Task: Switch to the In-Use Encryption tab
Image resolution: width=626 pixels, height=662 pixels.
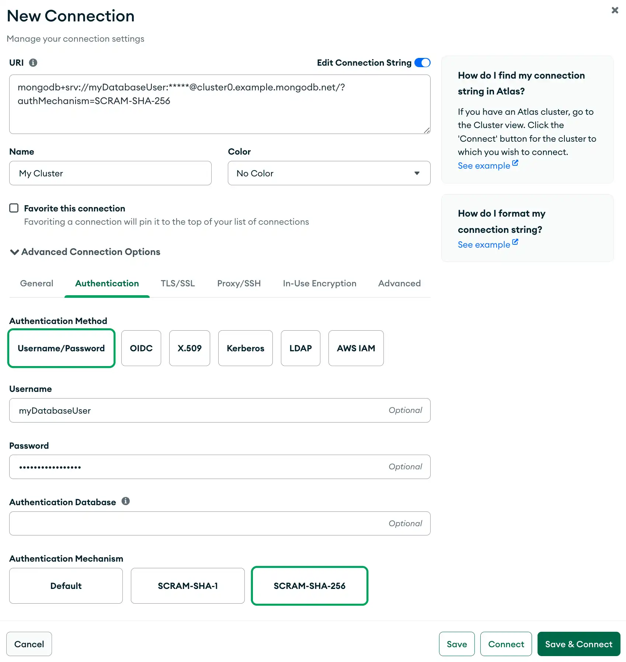Action: coord(319,283)
